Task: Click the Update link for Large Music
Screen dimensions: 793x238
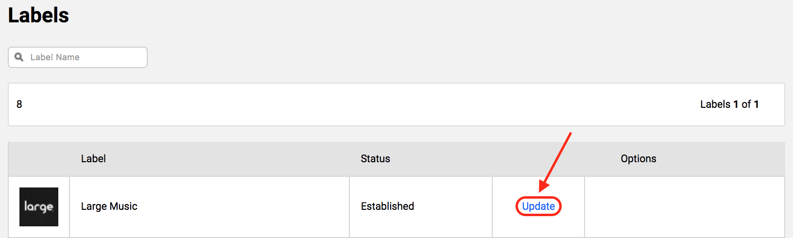Action: pos(538,206)
